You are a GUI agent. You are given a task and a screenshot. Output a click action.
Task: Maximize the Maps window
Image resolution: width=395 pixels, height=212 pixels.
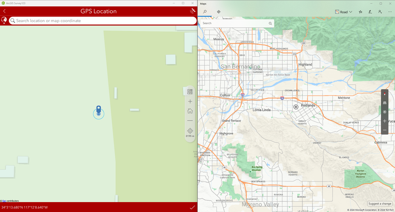381,4
